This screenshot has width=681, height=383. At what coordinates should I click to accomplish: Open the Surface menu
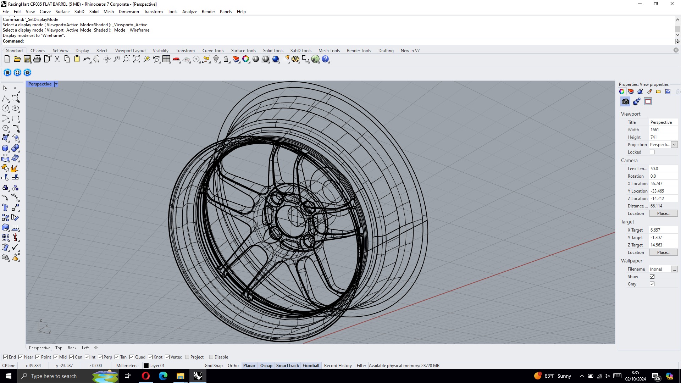click(62, 12)
